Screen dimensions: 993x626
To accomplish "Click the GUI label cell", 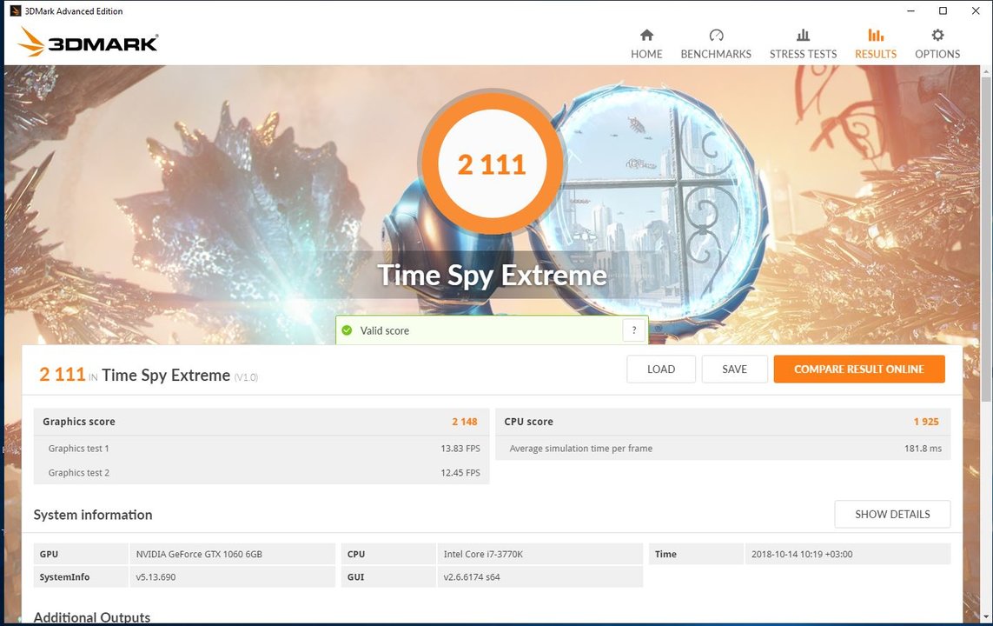I will pyautogui.click(x=389, y=577).
